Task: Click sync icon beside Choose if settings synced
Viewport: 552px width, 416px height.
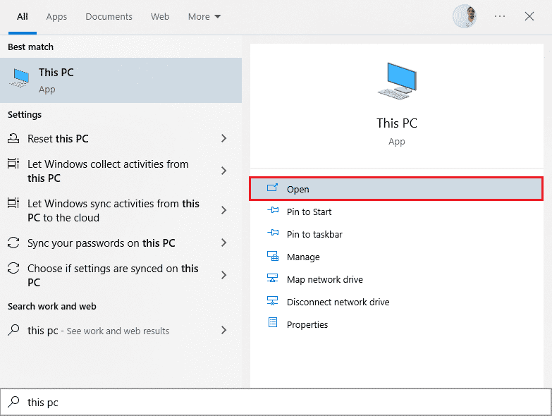Action: click(x=13, y=268)
